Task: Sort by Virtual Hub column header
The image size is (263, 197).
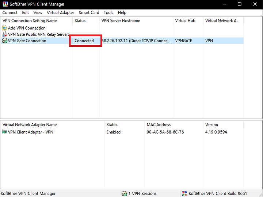Action: (188, 20)
